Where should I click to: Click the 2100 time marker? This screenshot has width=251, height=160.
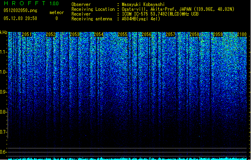pyautogui.click(x=242, y=34)
